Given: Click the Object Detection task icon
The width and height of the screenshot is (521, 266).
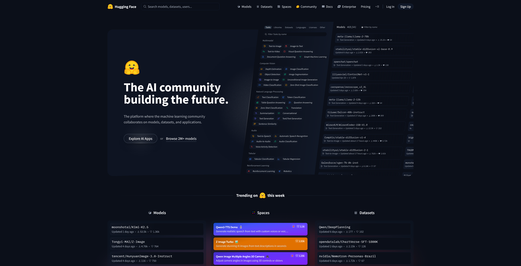Looking at the screenshot, I should pos(261,75).
